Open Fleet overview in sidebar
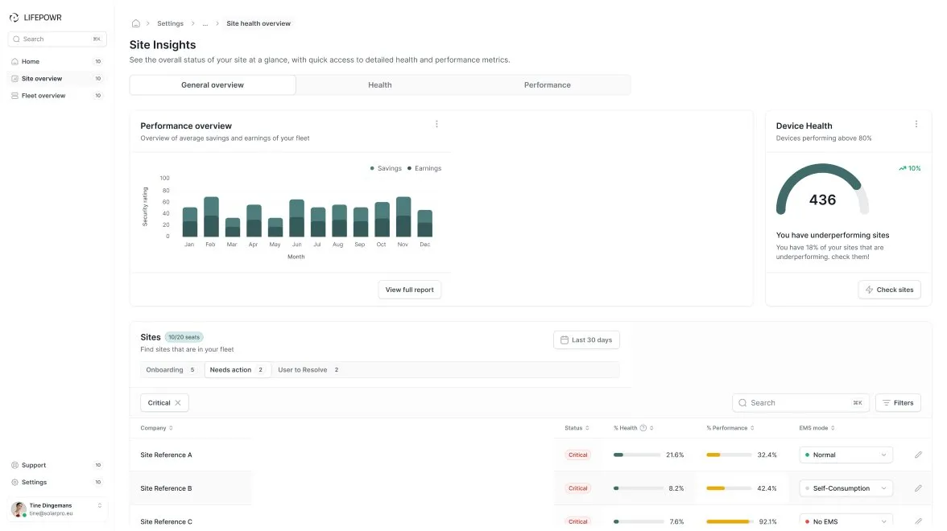Screen dimensions: 947x531 click(56, 95)
